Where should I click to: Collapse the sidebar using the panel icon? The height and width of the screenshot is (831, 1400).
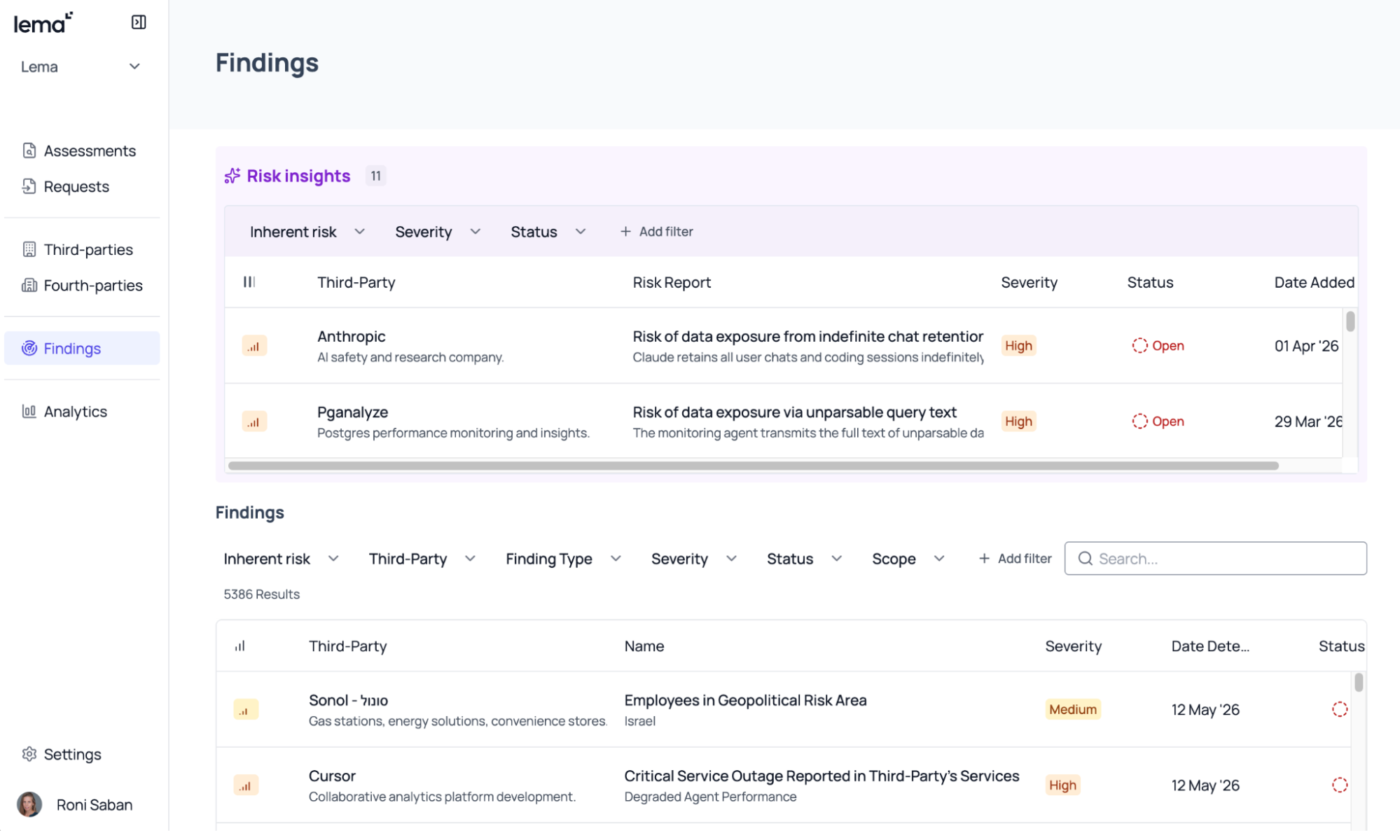tap(139, 22)
